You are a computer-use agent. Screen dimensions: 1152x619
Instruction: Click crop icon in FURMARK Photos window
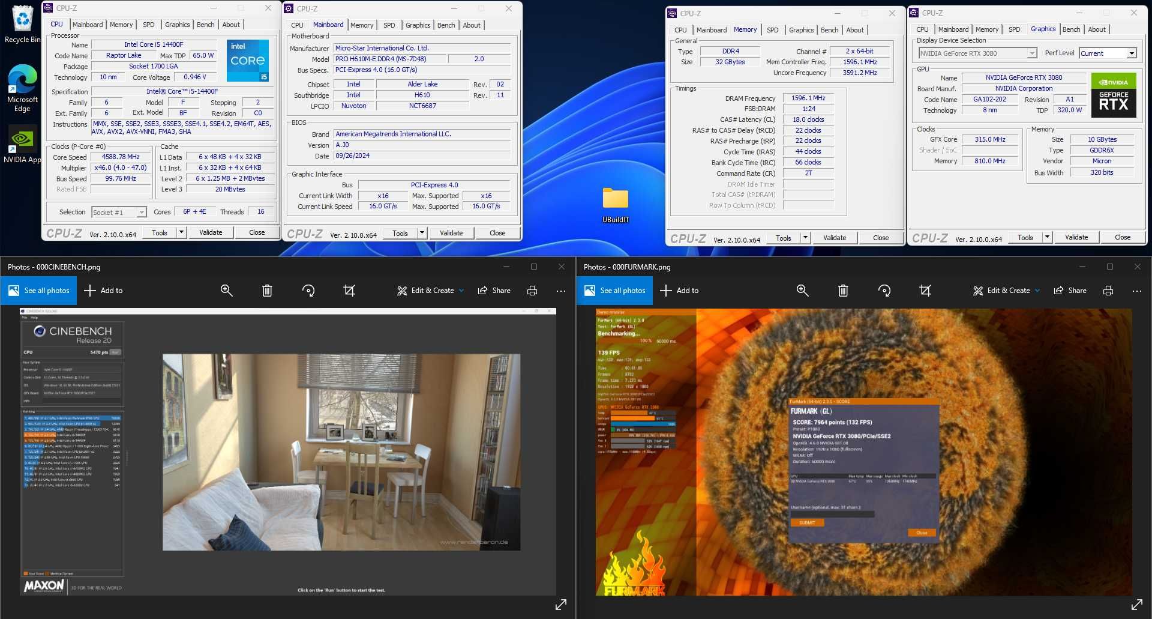point(925,291)
